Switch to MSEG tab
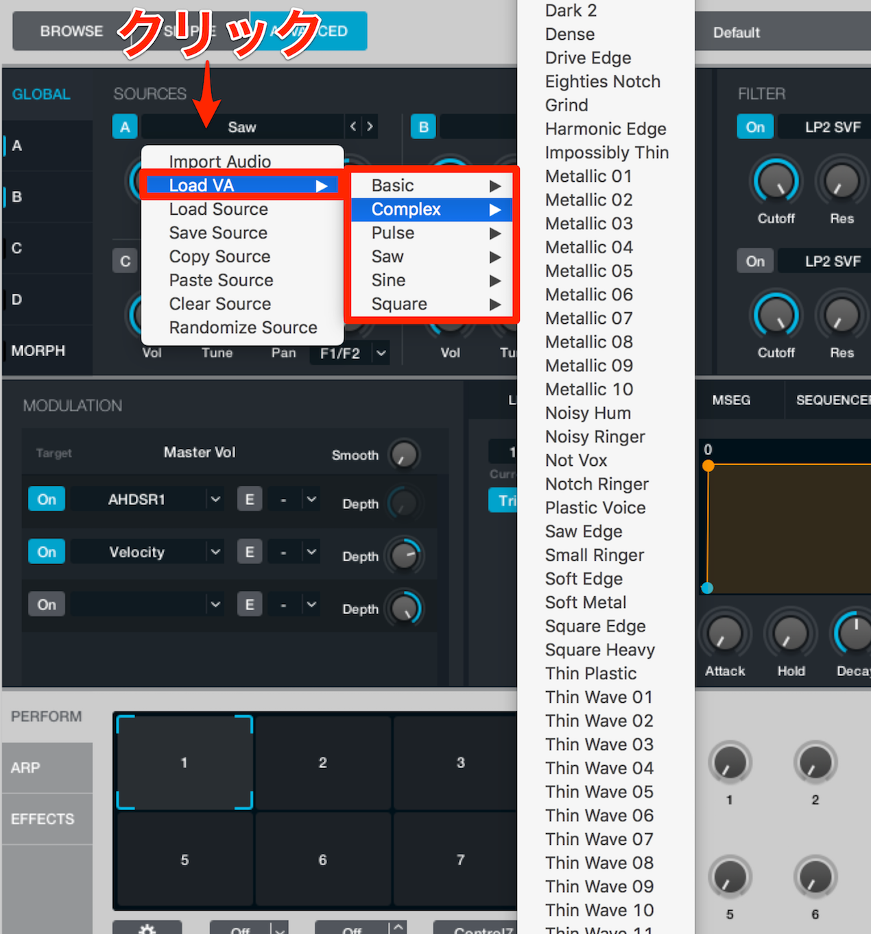 pos(731,400)
